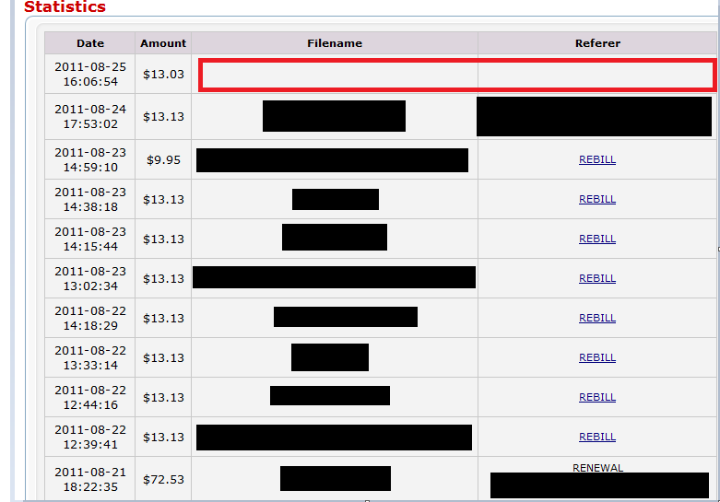
Task: Select the $72.53 amount cell
Action: (x=163, y=479)
